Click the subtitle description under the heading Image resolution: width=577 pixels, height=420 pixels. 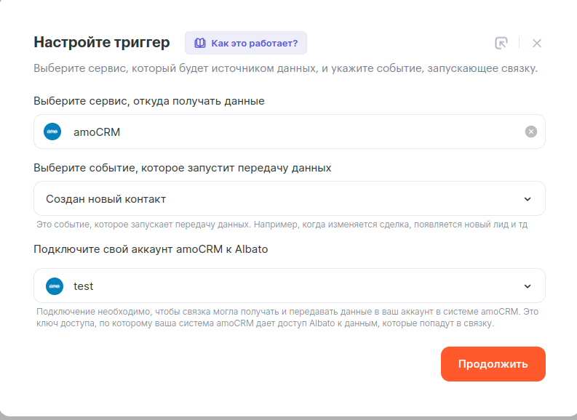tap(286, 69)
